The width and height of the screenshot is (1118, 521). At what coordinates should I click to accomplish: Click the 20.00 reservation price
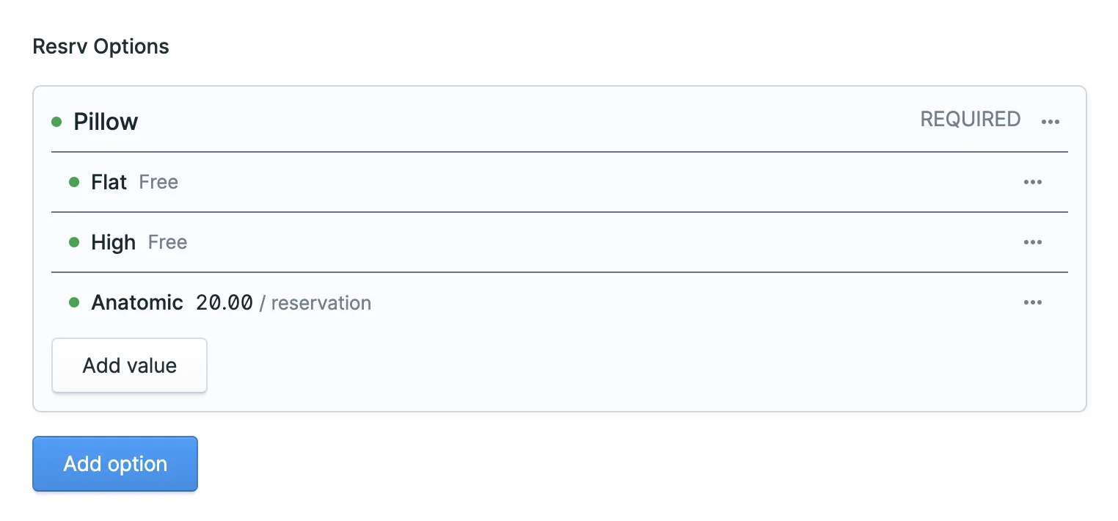[224, 302]
